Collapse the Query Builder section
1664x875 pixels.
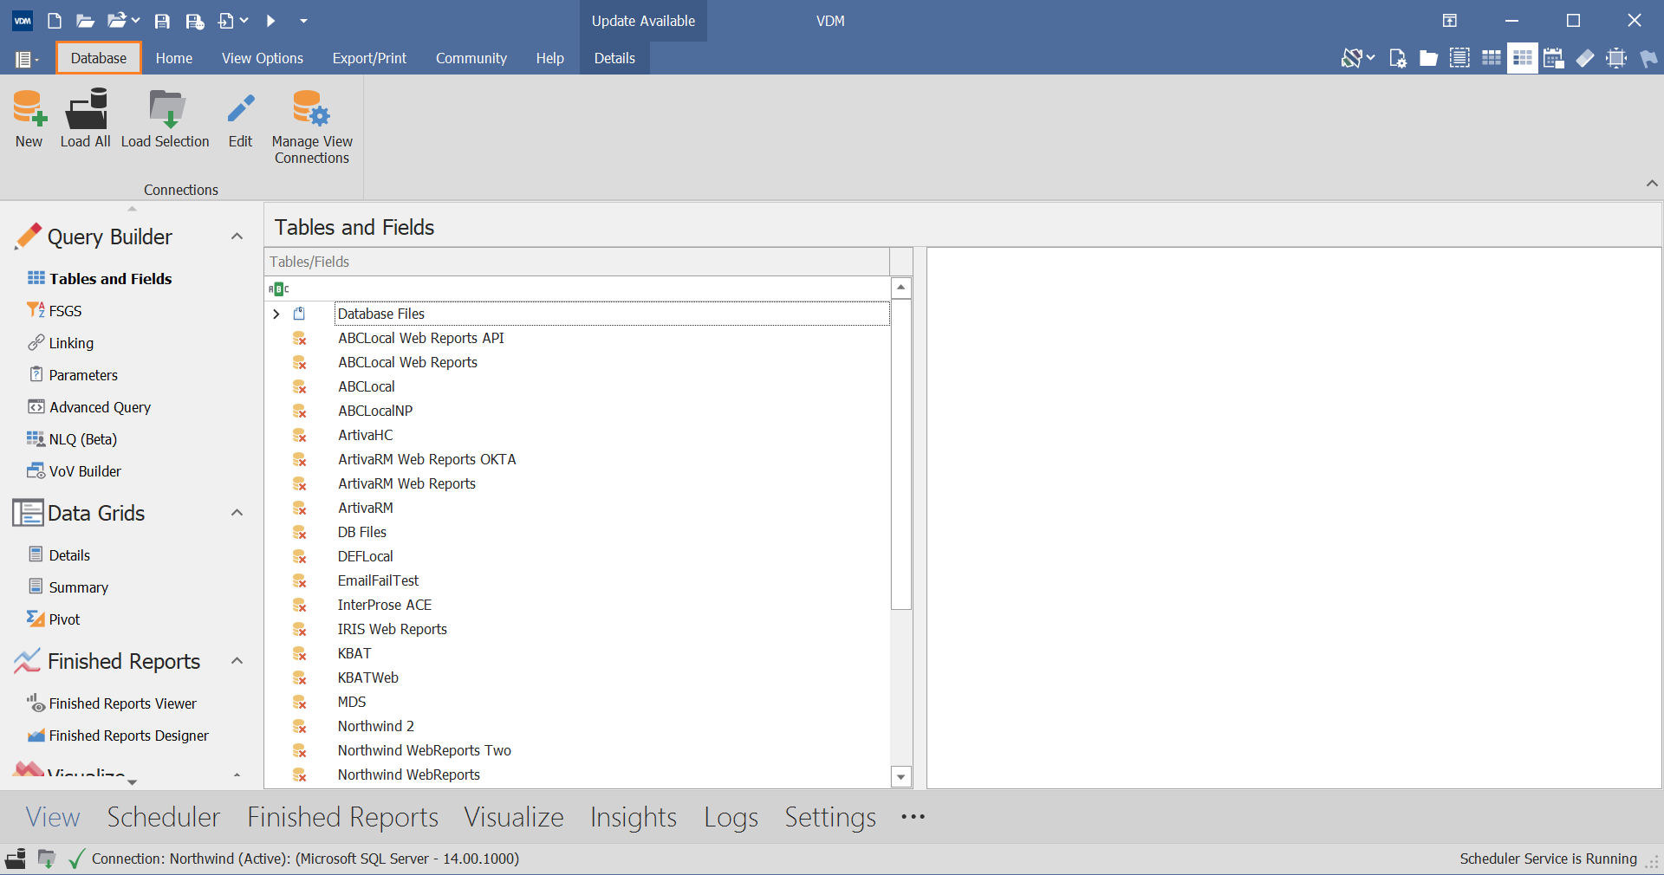[x=237, y=237]
